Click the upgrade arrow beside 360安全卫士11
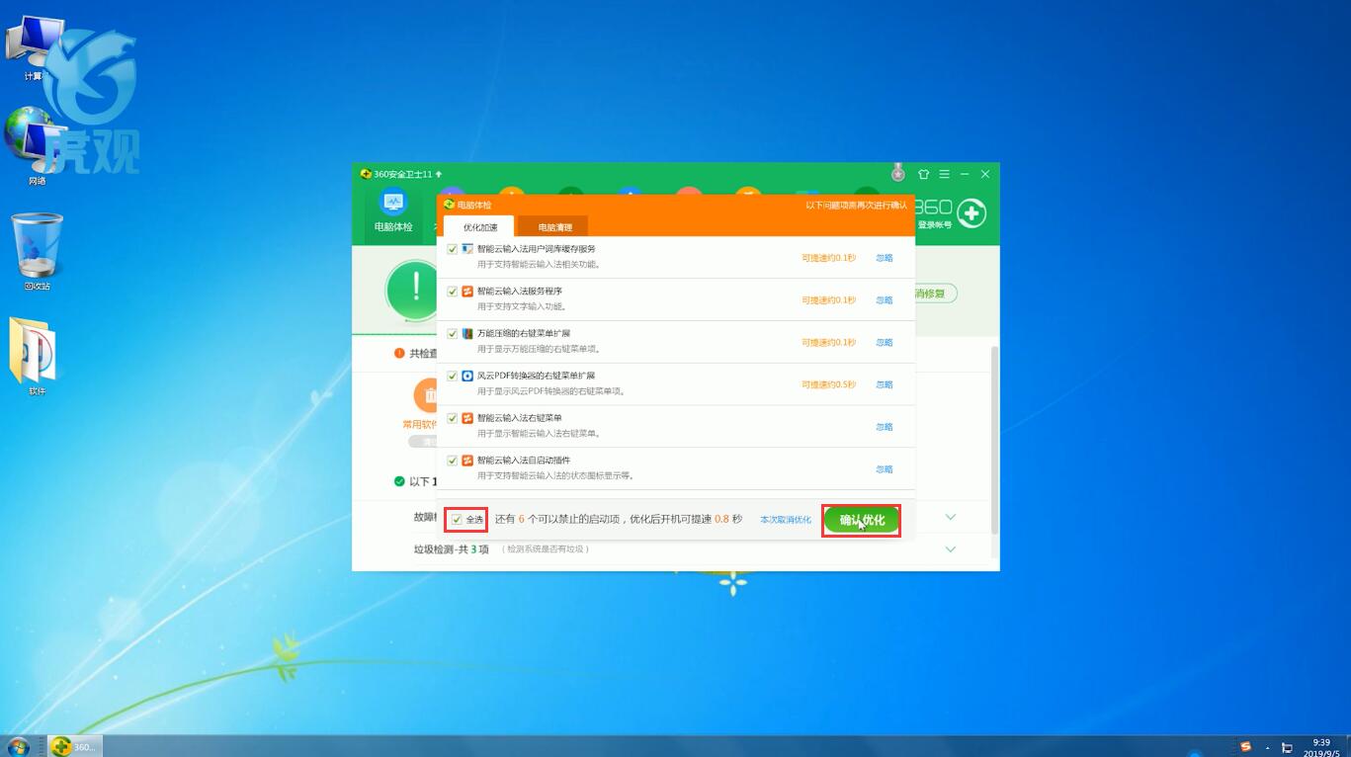This screenshot has height=757, width=1351. point(439,174)
